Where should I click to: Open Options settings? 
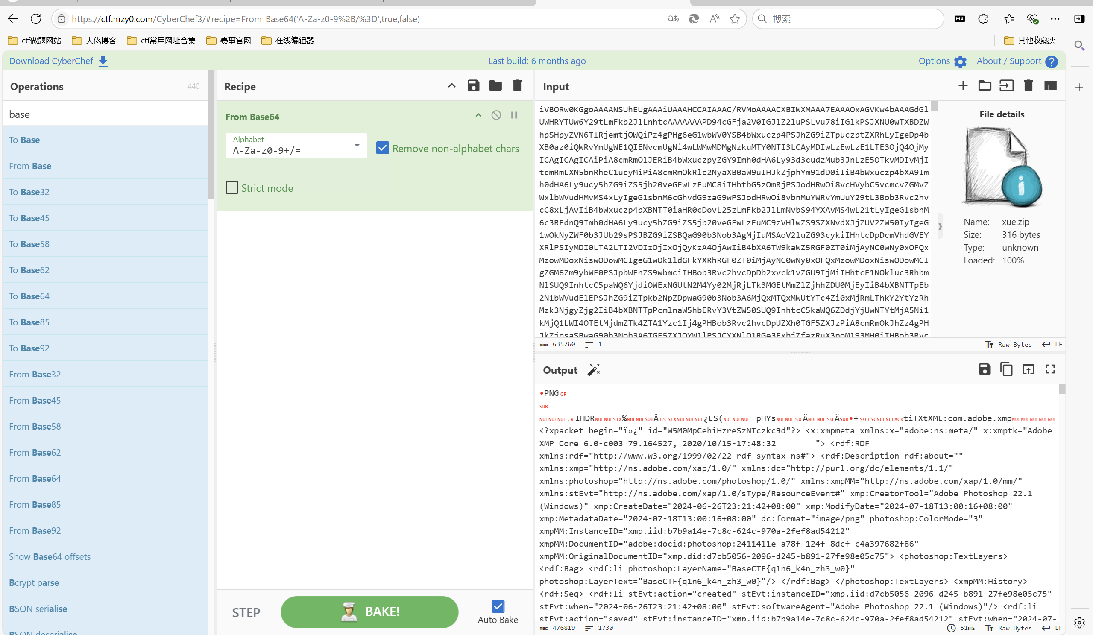pos(942,61)
